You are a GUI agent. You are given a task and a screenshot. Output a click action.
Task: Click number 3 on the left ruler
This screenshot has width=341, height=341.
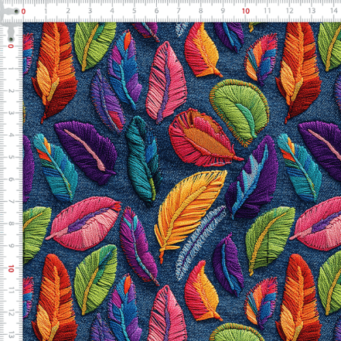coord(11,113)
